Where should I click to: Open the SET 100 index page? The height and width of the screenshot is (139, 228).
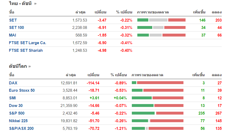tap(17, 28)
